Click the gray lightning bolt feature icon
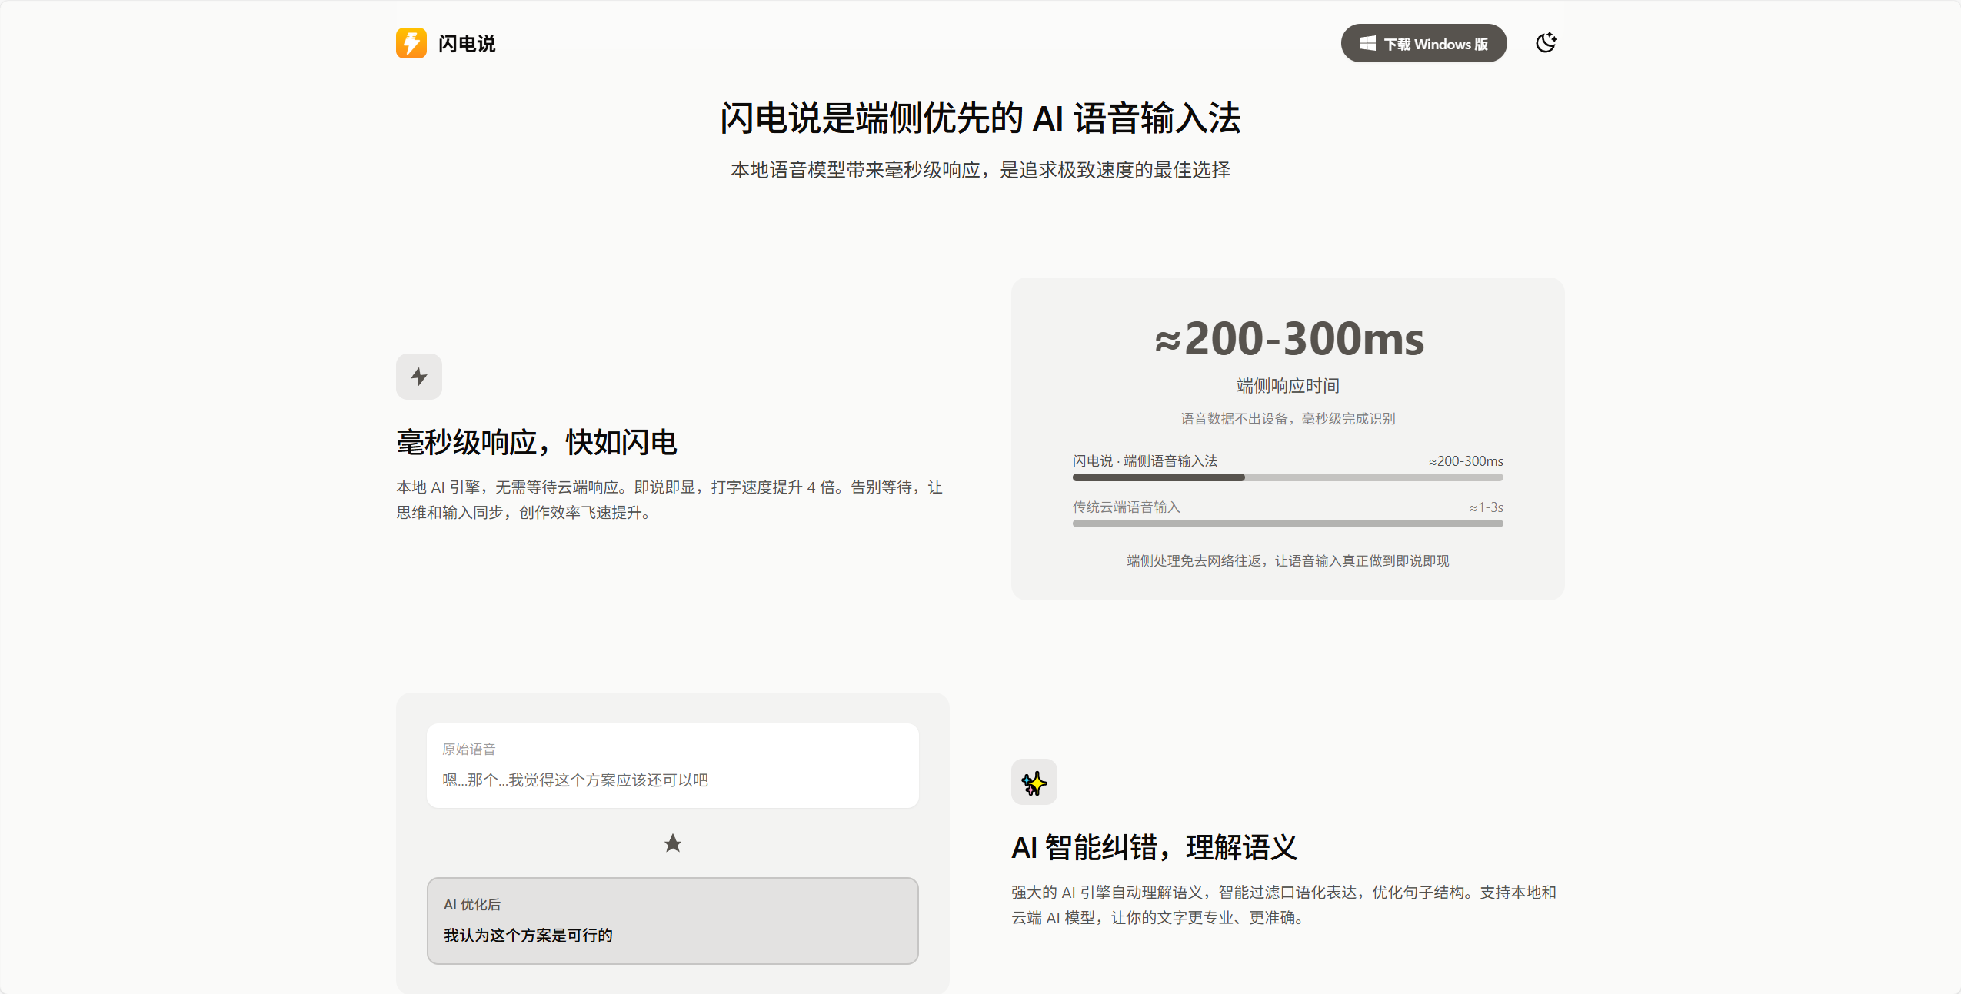Viewport: 1961px width, 994px height. click(419, 377)
